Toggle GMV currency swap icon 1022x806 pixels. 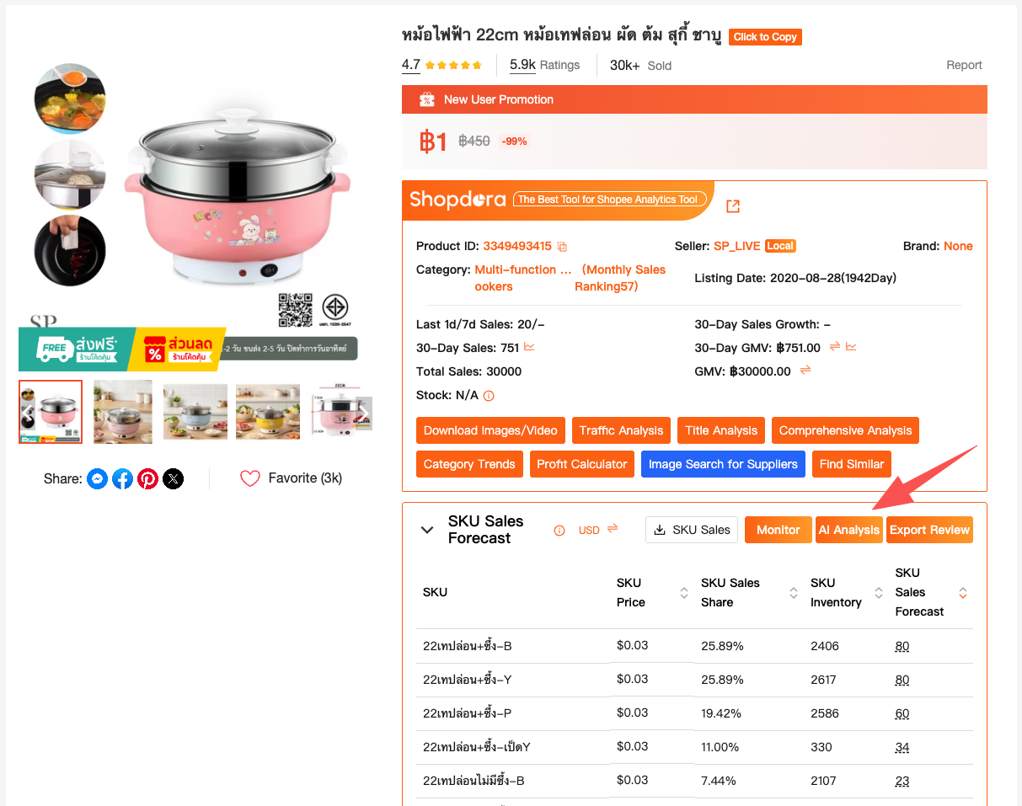click(x=805, y=370)
